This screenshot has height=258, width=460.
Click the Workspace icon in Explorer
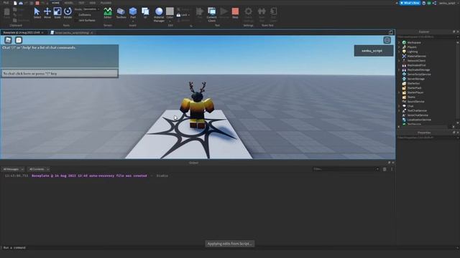(404, 42)
